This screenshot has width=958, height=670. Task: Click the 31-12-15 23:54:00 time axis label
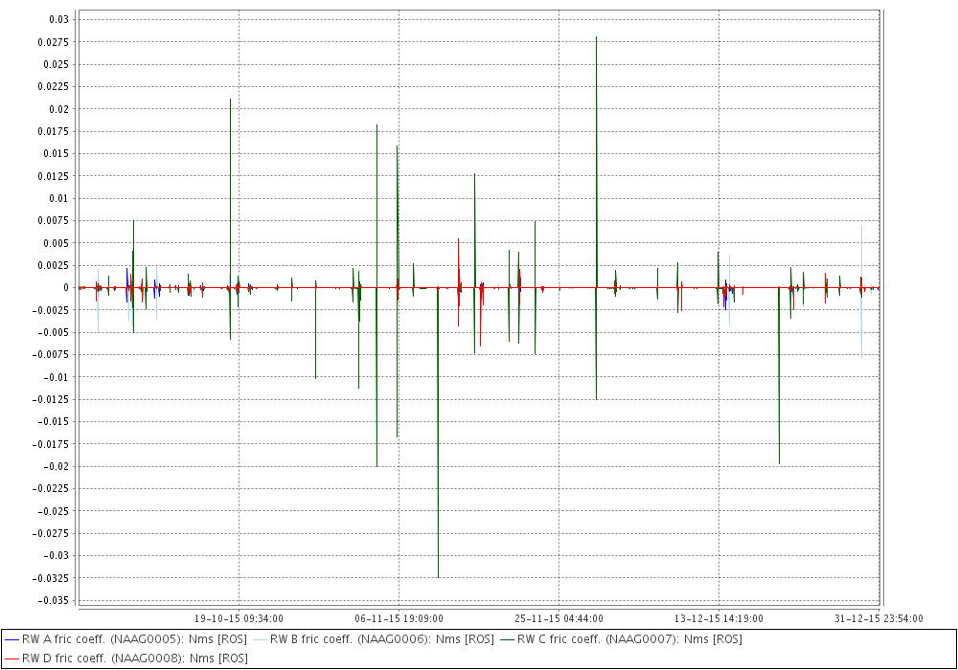point(878,618)
